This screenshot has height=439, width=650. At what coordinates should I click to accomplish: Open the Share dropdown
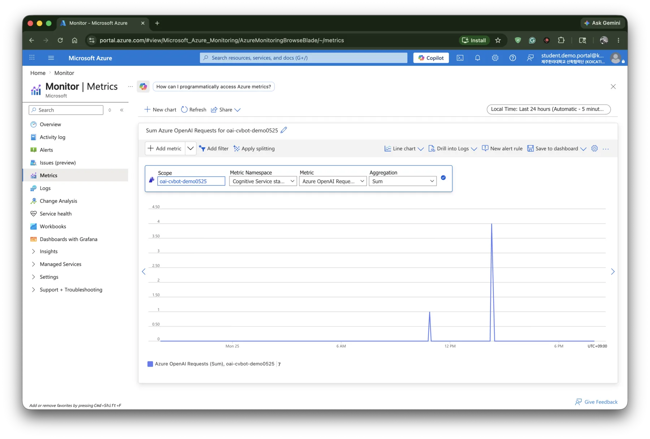tap(226, 110)
